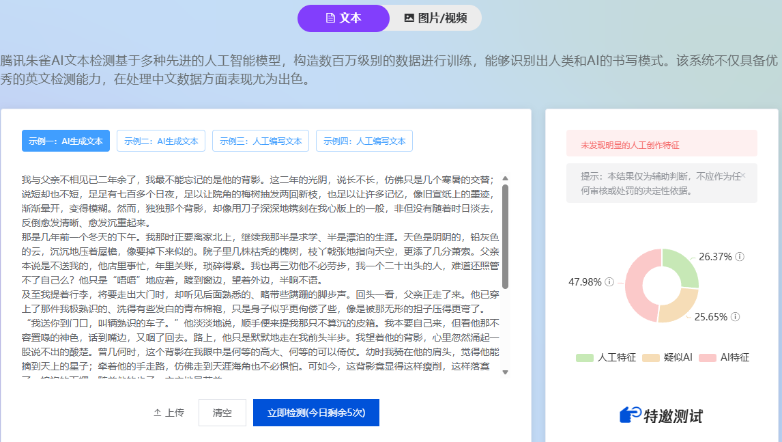Click the 清空 clear button
782x442 pixels.
tap(222, 413)
